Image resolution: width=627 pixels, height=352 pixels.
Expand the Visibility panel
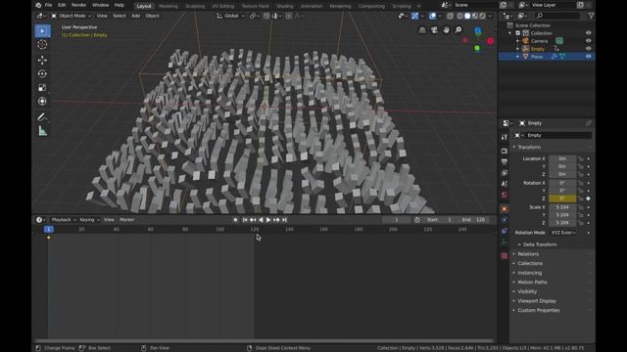coord(527,291)
